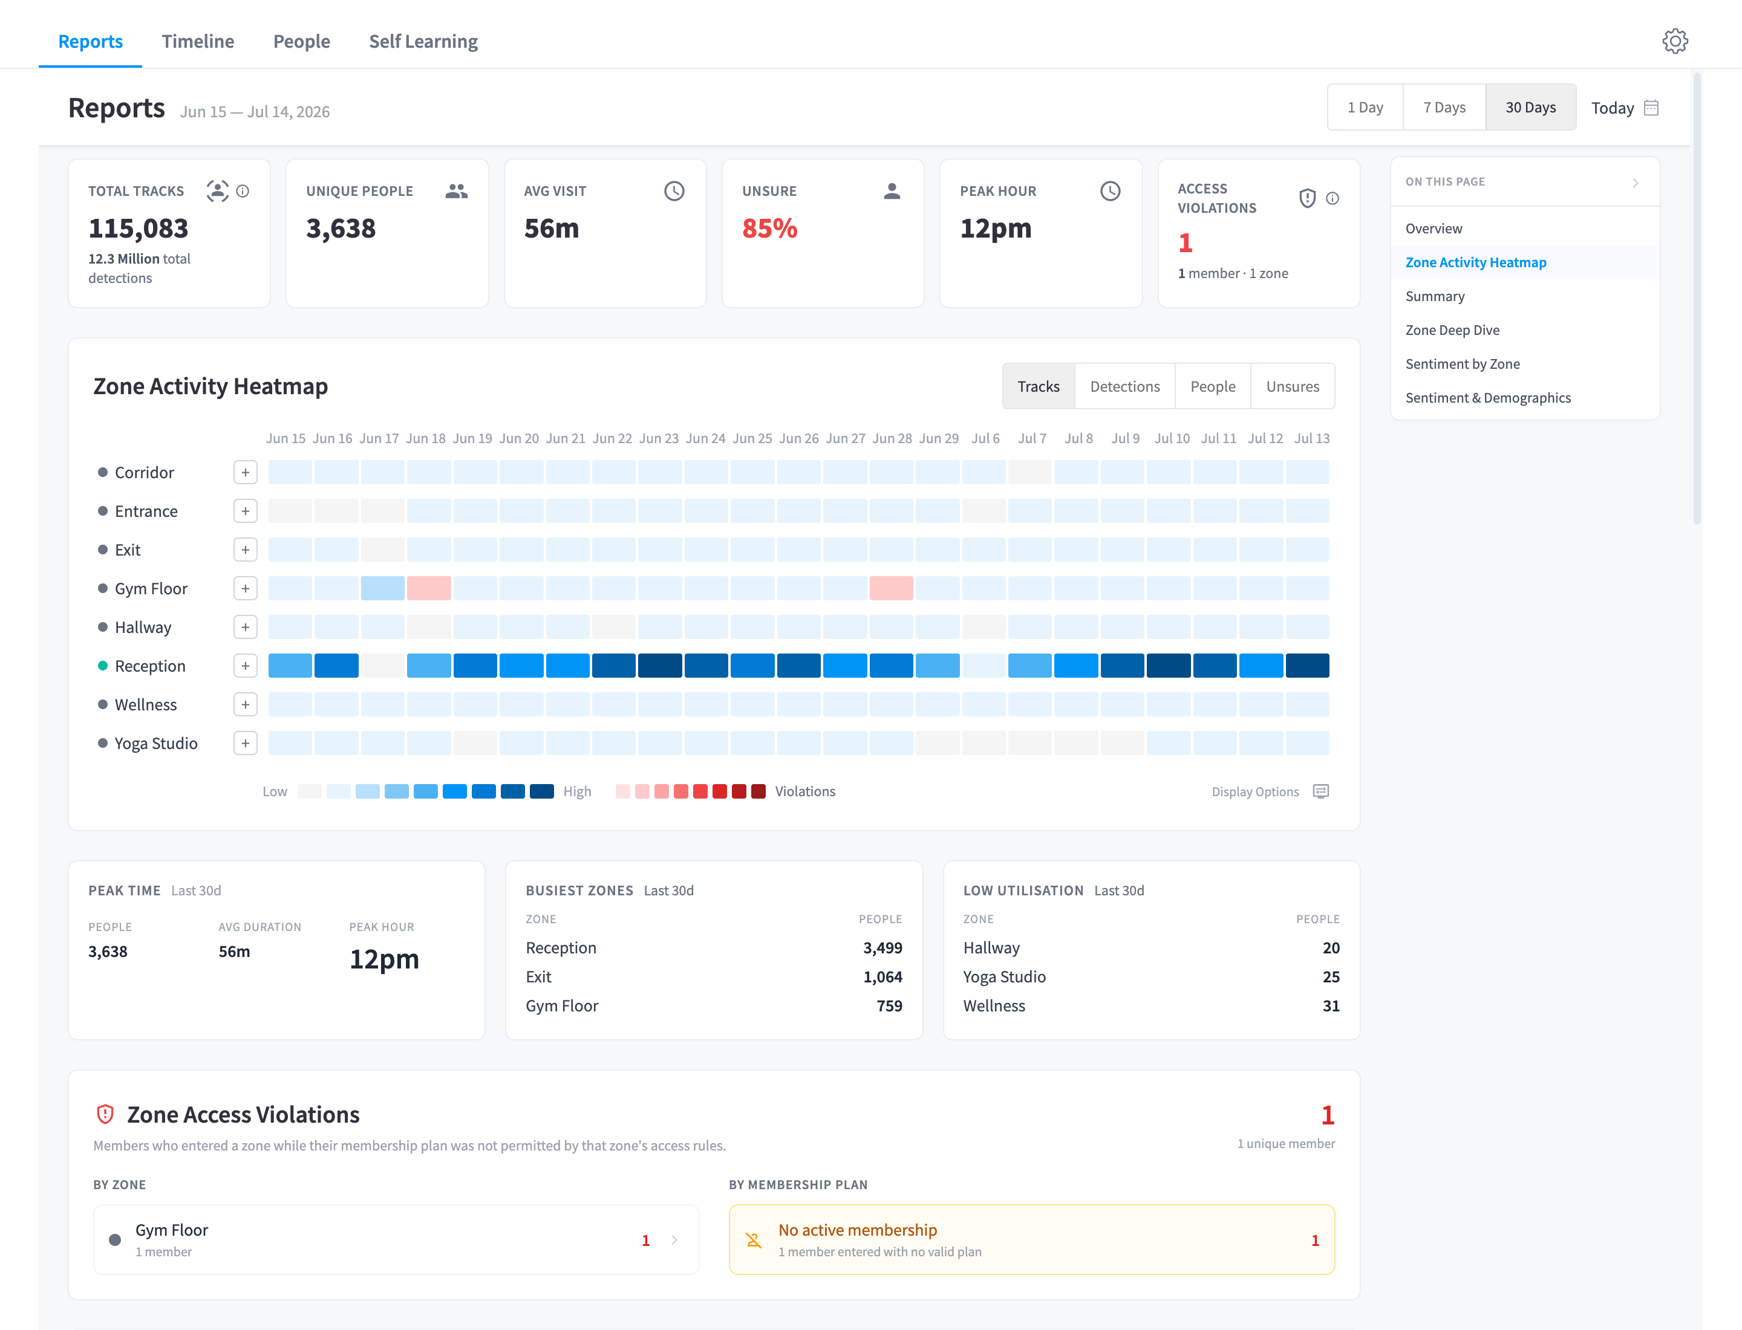Click the Peak Hour clock icon
Viewport: 1742px width, 1330px height.
coord(1110,191)
